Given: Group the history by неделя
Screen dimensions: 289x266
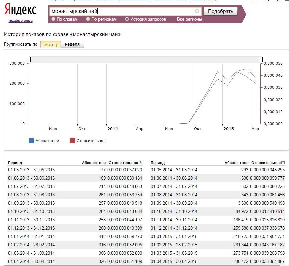Looking at the screenshot, I should (72, 44).
